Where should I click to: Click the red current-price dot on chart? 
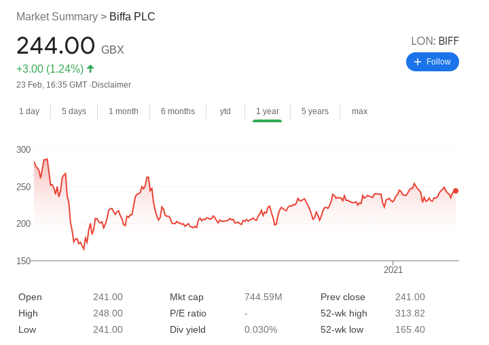point(455,191)
